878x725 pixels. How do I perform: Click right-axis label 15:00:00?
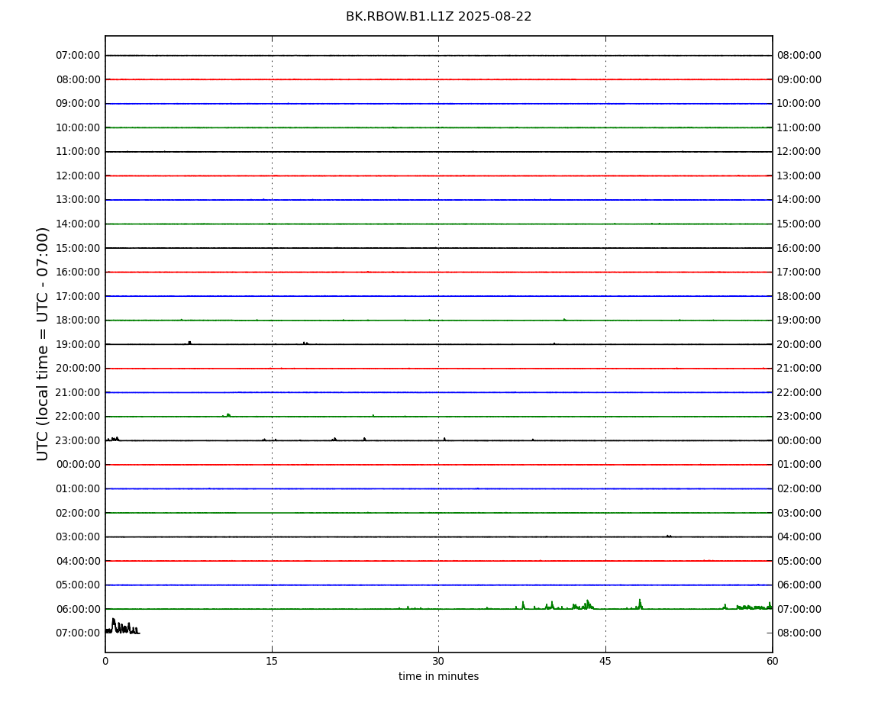(799, 224)
